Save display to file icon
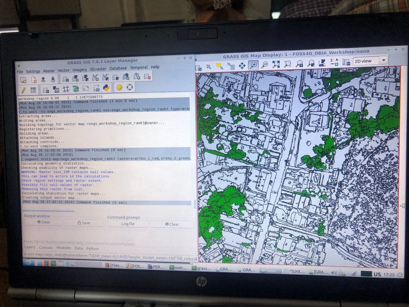This screenshot has width=409, height=307. pyautogui.click(x=346, y=62)
